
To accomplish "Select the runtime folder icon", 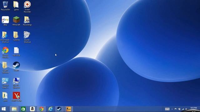I will point(16,36).
